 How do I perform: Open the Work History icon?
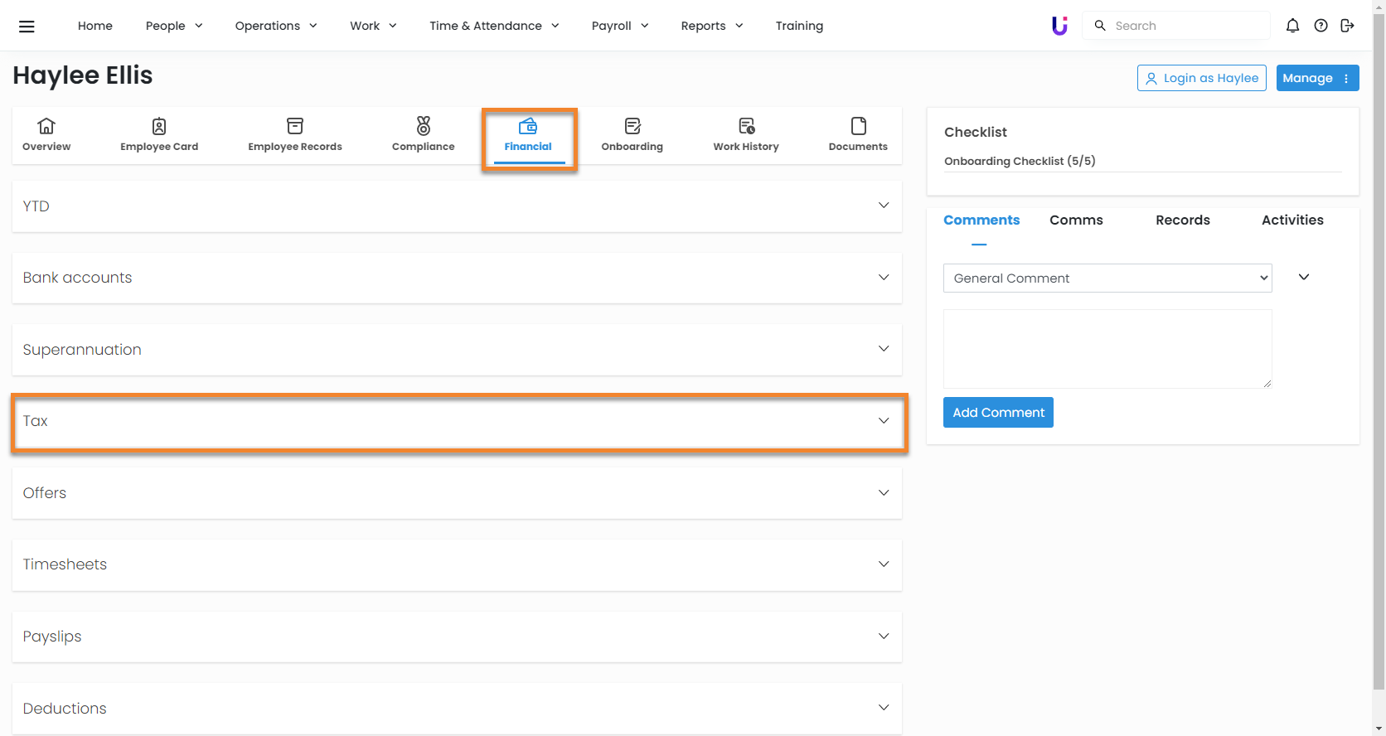(746, 126)
